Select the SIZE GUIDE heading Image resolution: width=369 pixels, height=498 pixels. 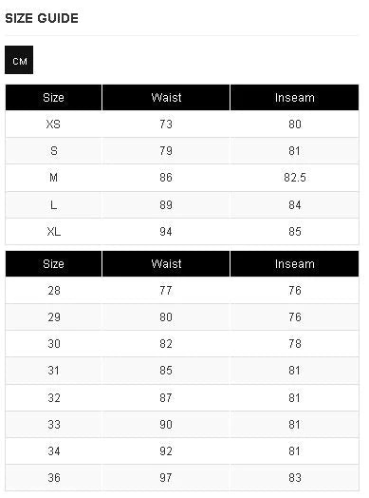pyautogui.click(x=42, y=18)
